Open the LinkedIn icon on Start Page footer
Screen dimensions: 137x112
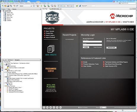pyautogui.click(x=47, y=108)
